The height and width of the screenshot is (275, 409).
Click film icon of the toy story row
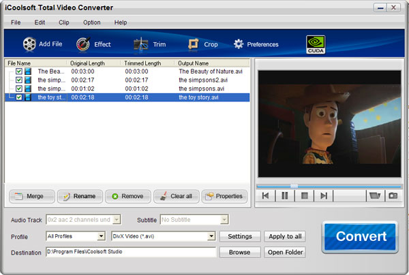click(x=28, y=97)
